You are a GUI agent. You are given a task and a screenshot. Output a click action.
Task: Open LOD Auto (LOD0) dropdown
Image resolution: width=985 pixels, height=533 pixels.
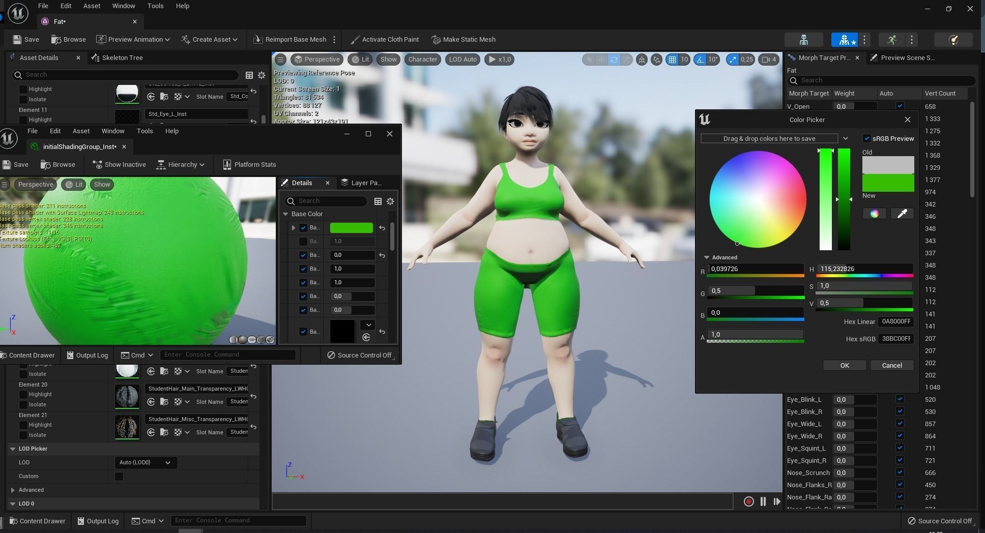[x=145, y=462]
